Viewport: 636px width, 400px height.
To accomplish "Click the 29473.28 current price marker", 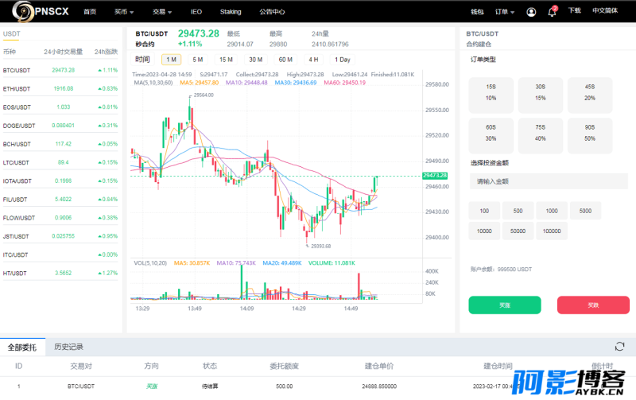I will click(435, 176).
